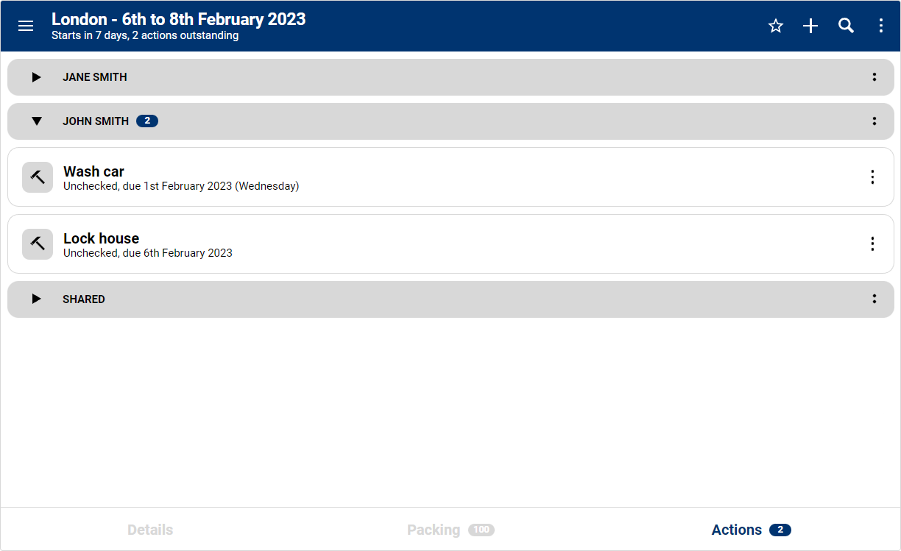Image resolution: width=901 pixels, height=551 pixels.
Task: Click the Wash car hammer icon
Action: coord(38,177)
